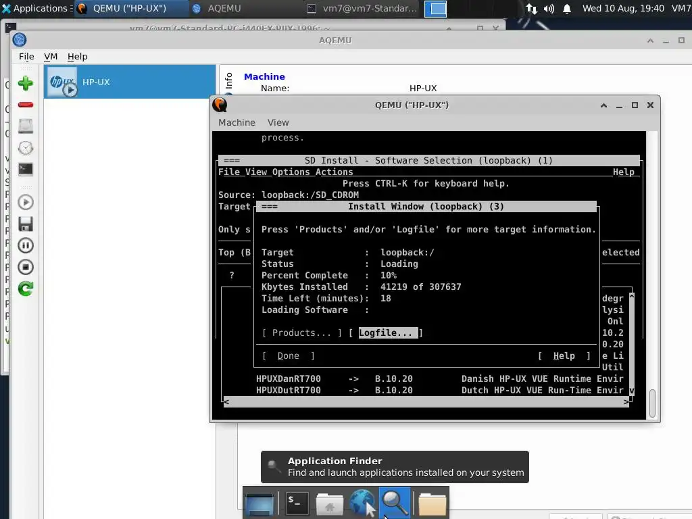Click the Products... button in Install Window
This screenshot has height=519, width=692.
(x=302, y=332)
